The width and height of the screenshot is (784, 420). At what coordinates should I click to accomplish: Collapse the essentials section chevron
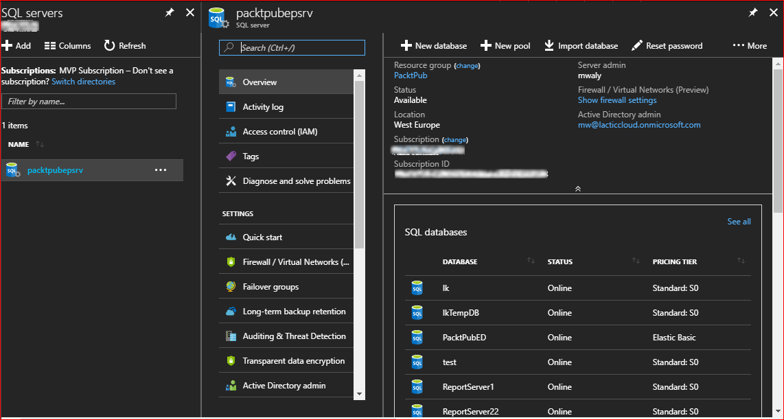(x=578, y=189)
